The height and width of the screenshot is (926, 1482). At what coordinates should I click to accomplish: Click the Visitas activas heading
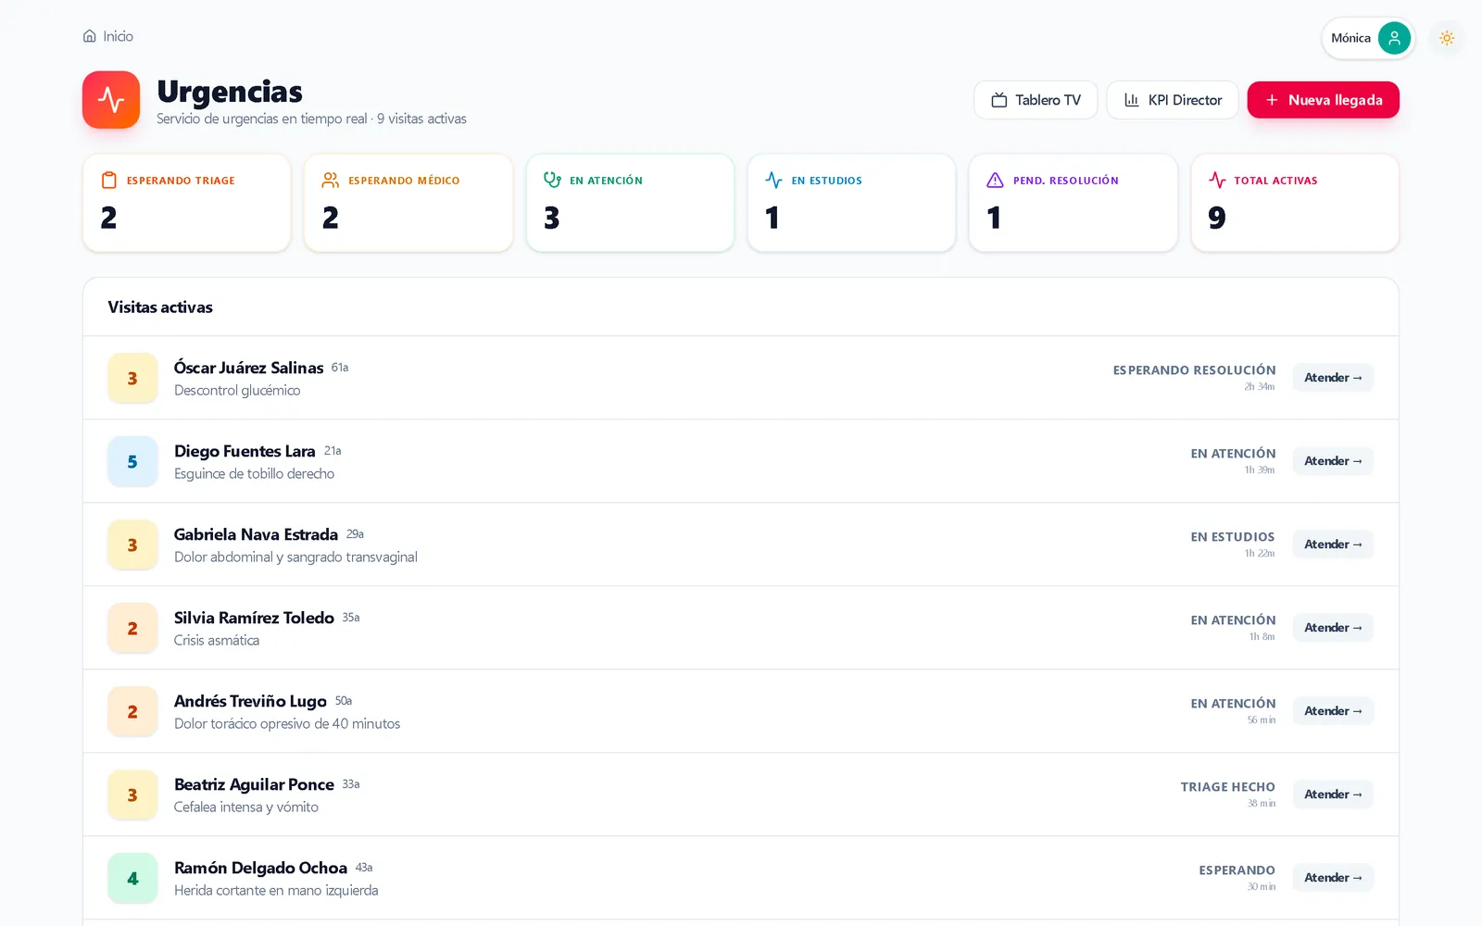click(x=160, y=307)
